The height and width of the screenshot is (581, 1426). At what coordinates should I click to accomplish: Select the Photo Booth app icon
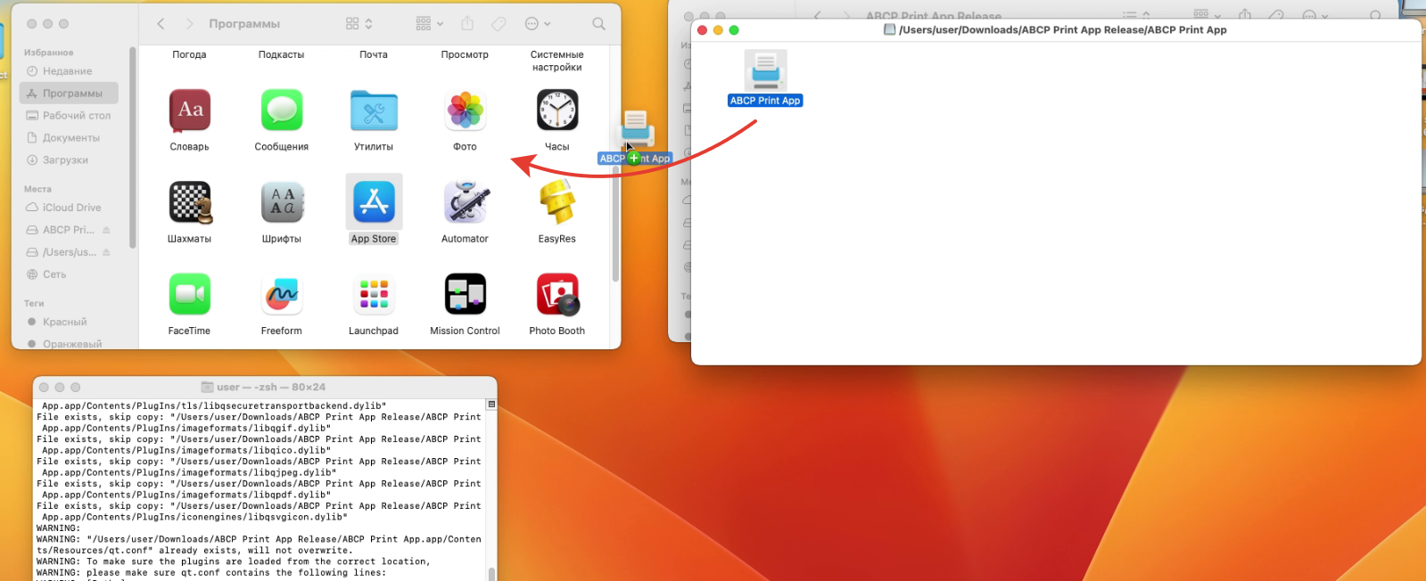(x=557, y=294)
